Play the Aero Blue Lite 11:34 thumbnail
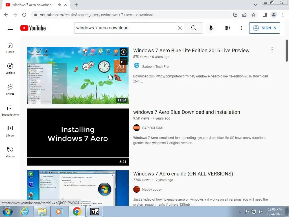This screenshot has width=289, height=217. pos(78,75)
